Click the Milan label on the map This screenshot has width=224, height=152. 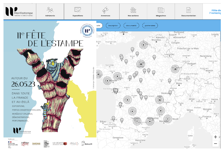(192, 99)
